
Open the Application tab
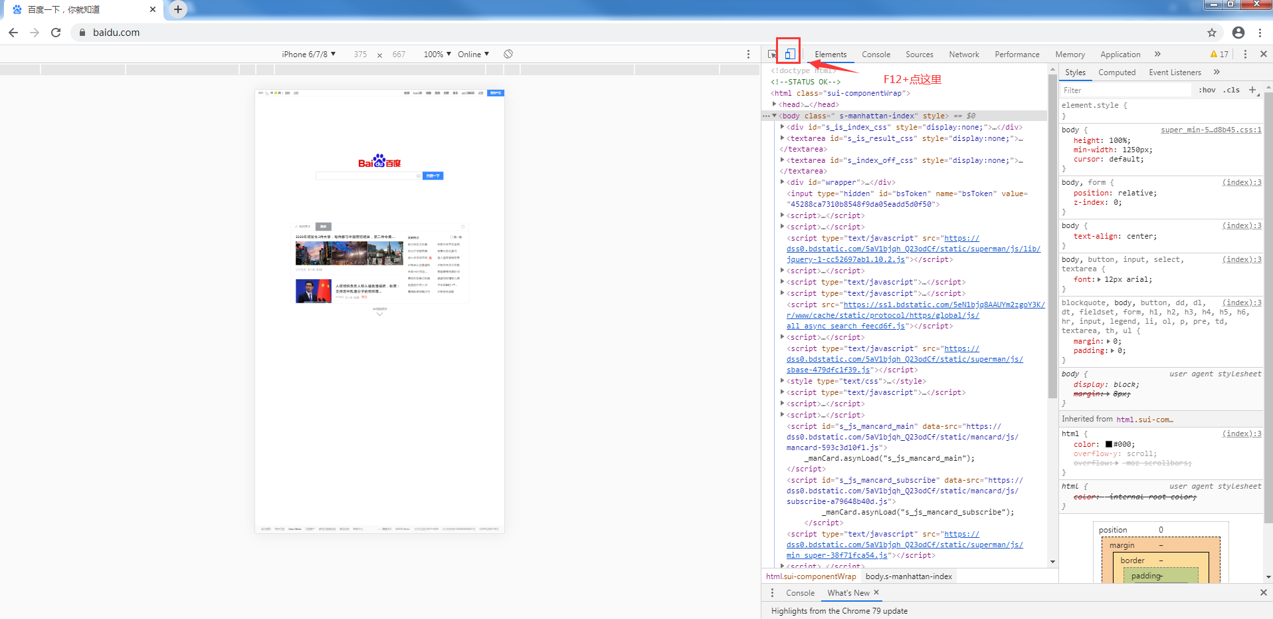(1120, 54)
